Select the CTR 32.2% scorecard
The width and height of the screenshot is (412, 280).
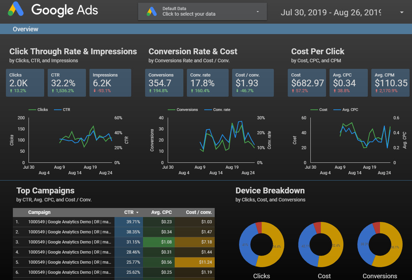(67, 83)
